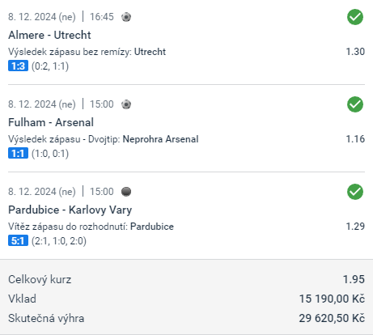Click the green checkmark for Pardubice - Karlovy Vary
The width and height of the screenshot is (373, 335).
pyautogui.click(x=355, y=192)
